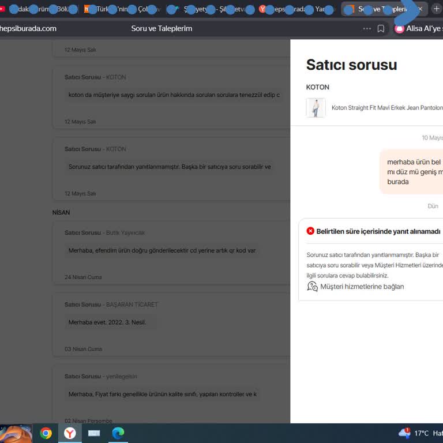Open Microsoft Edge from the taskbar

(x=118, y=433)
